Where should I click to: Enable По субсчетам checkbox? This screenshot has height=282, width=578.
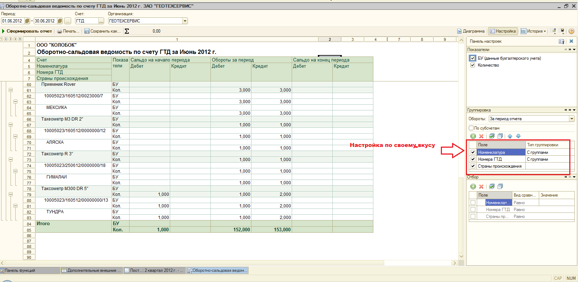pos(471,128)
